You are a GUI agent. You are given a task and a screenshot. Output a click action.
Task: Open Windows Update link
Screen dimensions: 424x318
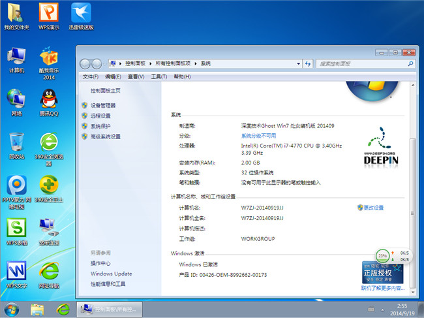tap(112, 274)
